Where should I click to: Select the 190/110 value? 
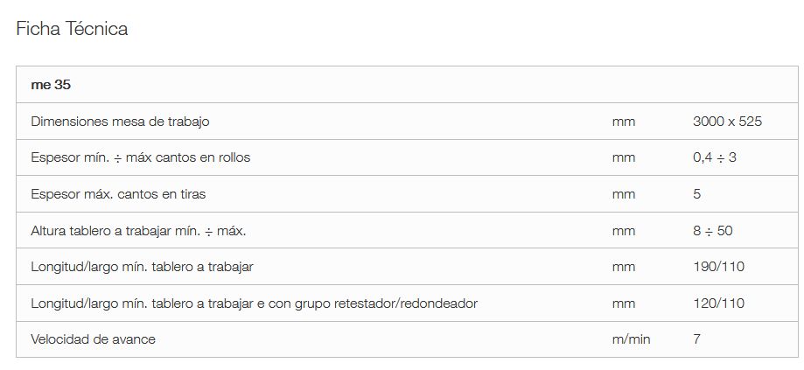tap(718, 266)
